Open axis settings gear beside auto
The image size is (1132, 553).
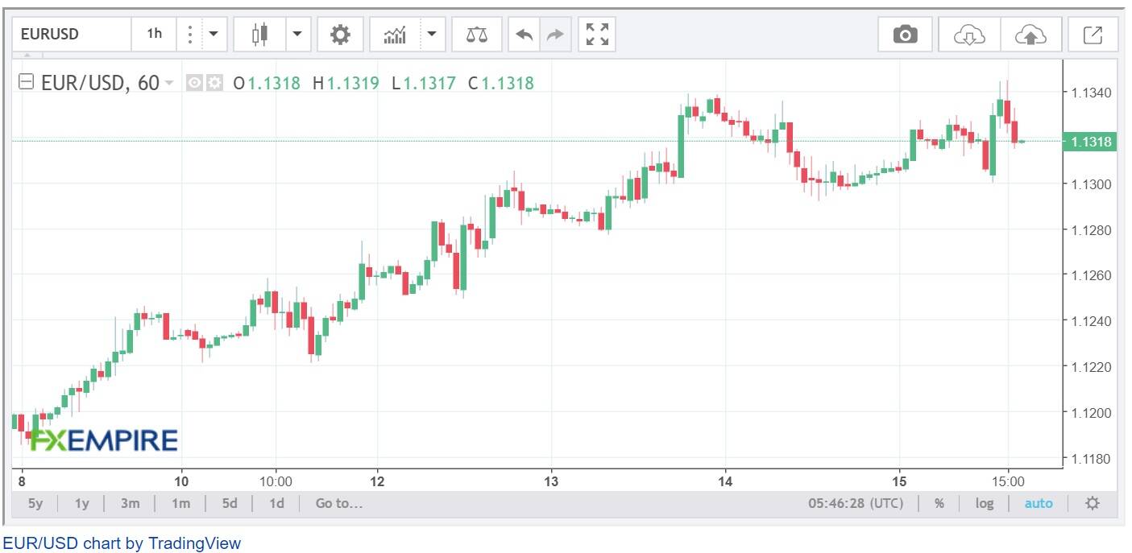pos(1092,503)
